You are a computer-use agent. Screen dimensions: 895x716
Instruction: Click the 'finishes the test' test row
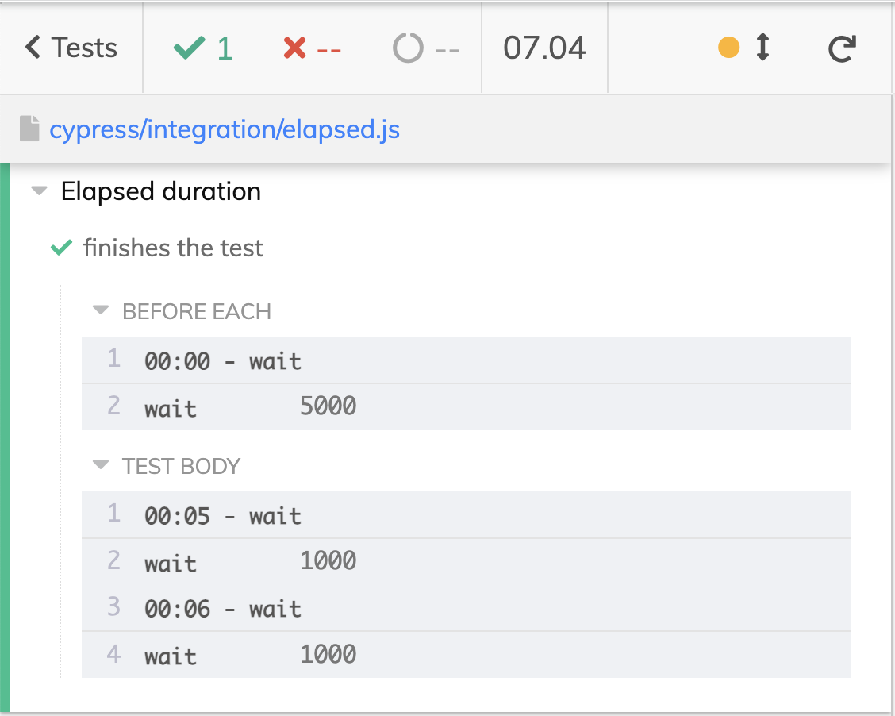click(173, 248)
